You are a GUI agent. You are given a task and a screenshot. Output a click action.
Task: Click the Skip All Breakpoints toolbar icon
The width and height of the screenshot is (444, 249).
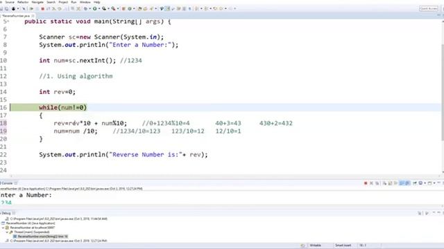pyautogui.click(x=24, y=8)
